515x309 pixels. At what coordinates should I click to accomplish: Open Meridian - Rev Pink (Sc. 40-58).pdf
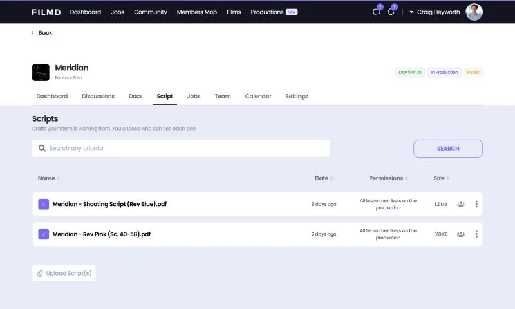[x=102, y=234]
